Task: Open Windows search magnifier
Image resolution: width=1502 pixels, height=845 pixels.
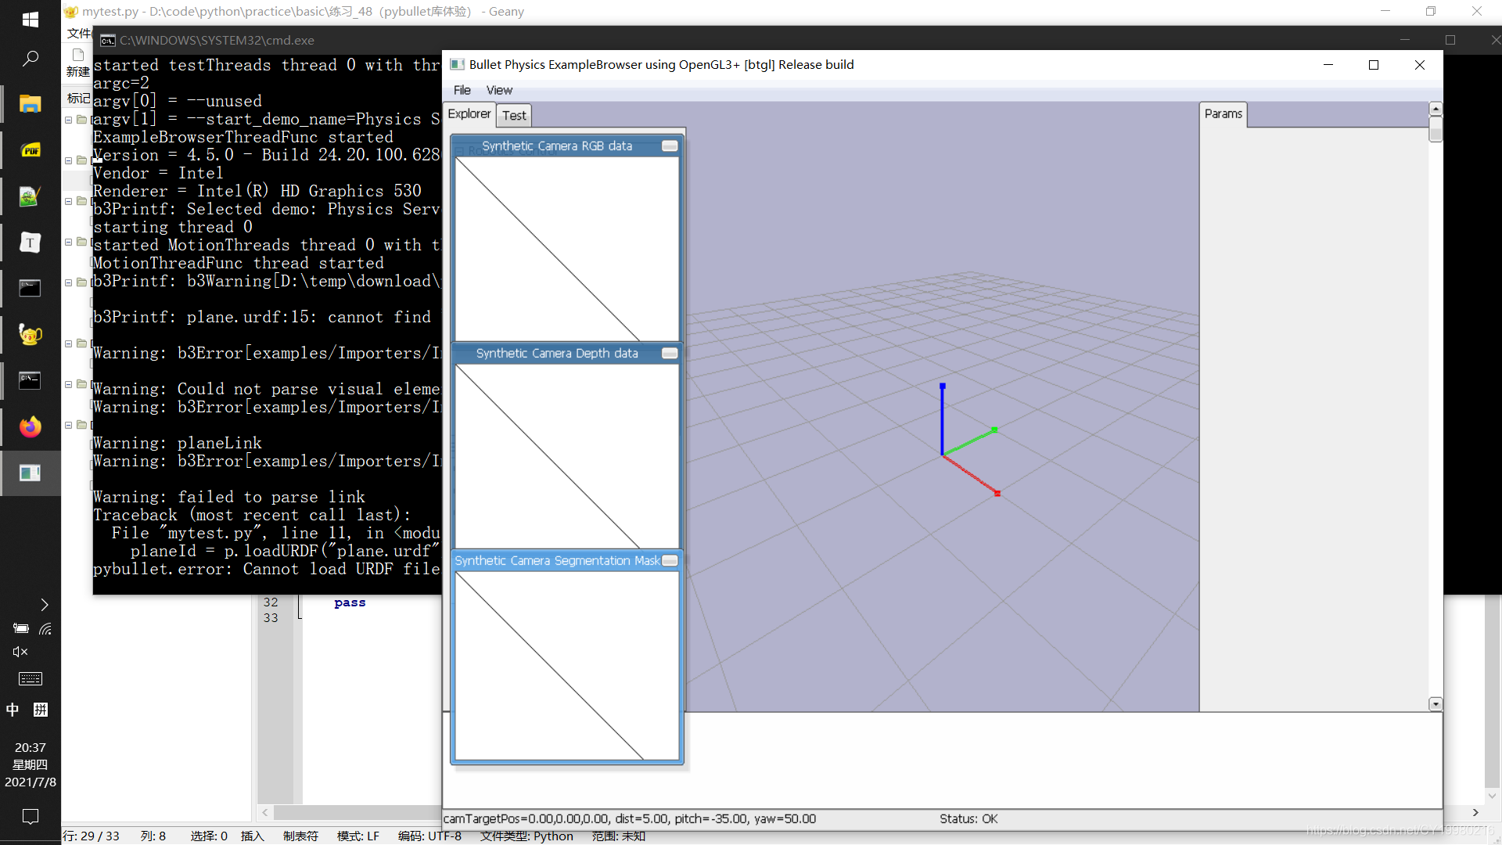Action: click(x=30, y=59)
